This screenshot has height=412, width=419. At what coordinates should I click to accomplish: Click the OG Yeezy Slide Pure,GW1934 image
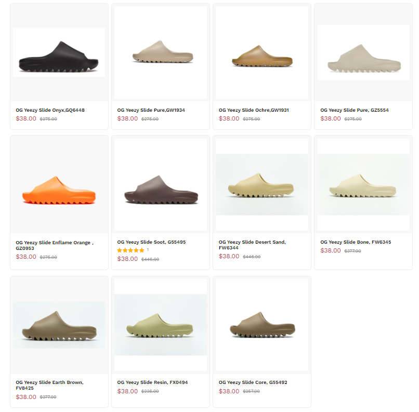[161, 53]
